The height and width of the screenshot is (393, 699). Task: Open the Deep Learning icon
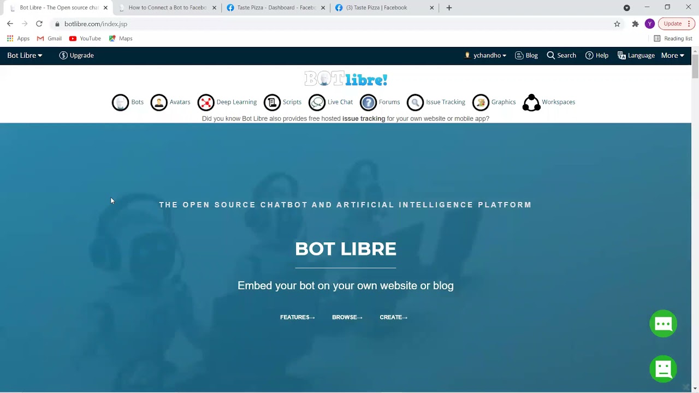(206, 103)
